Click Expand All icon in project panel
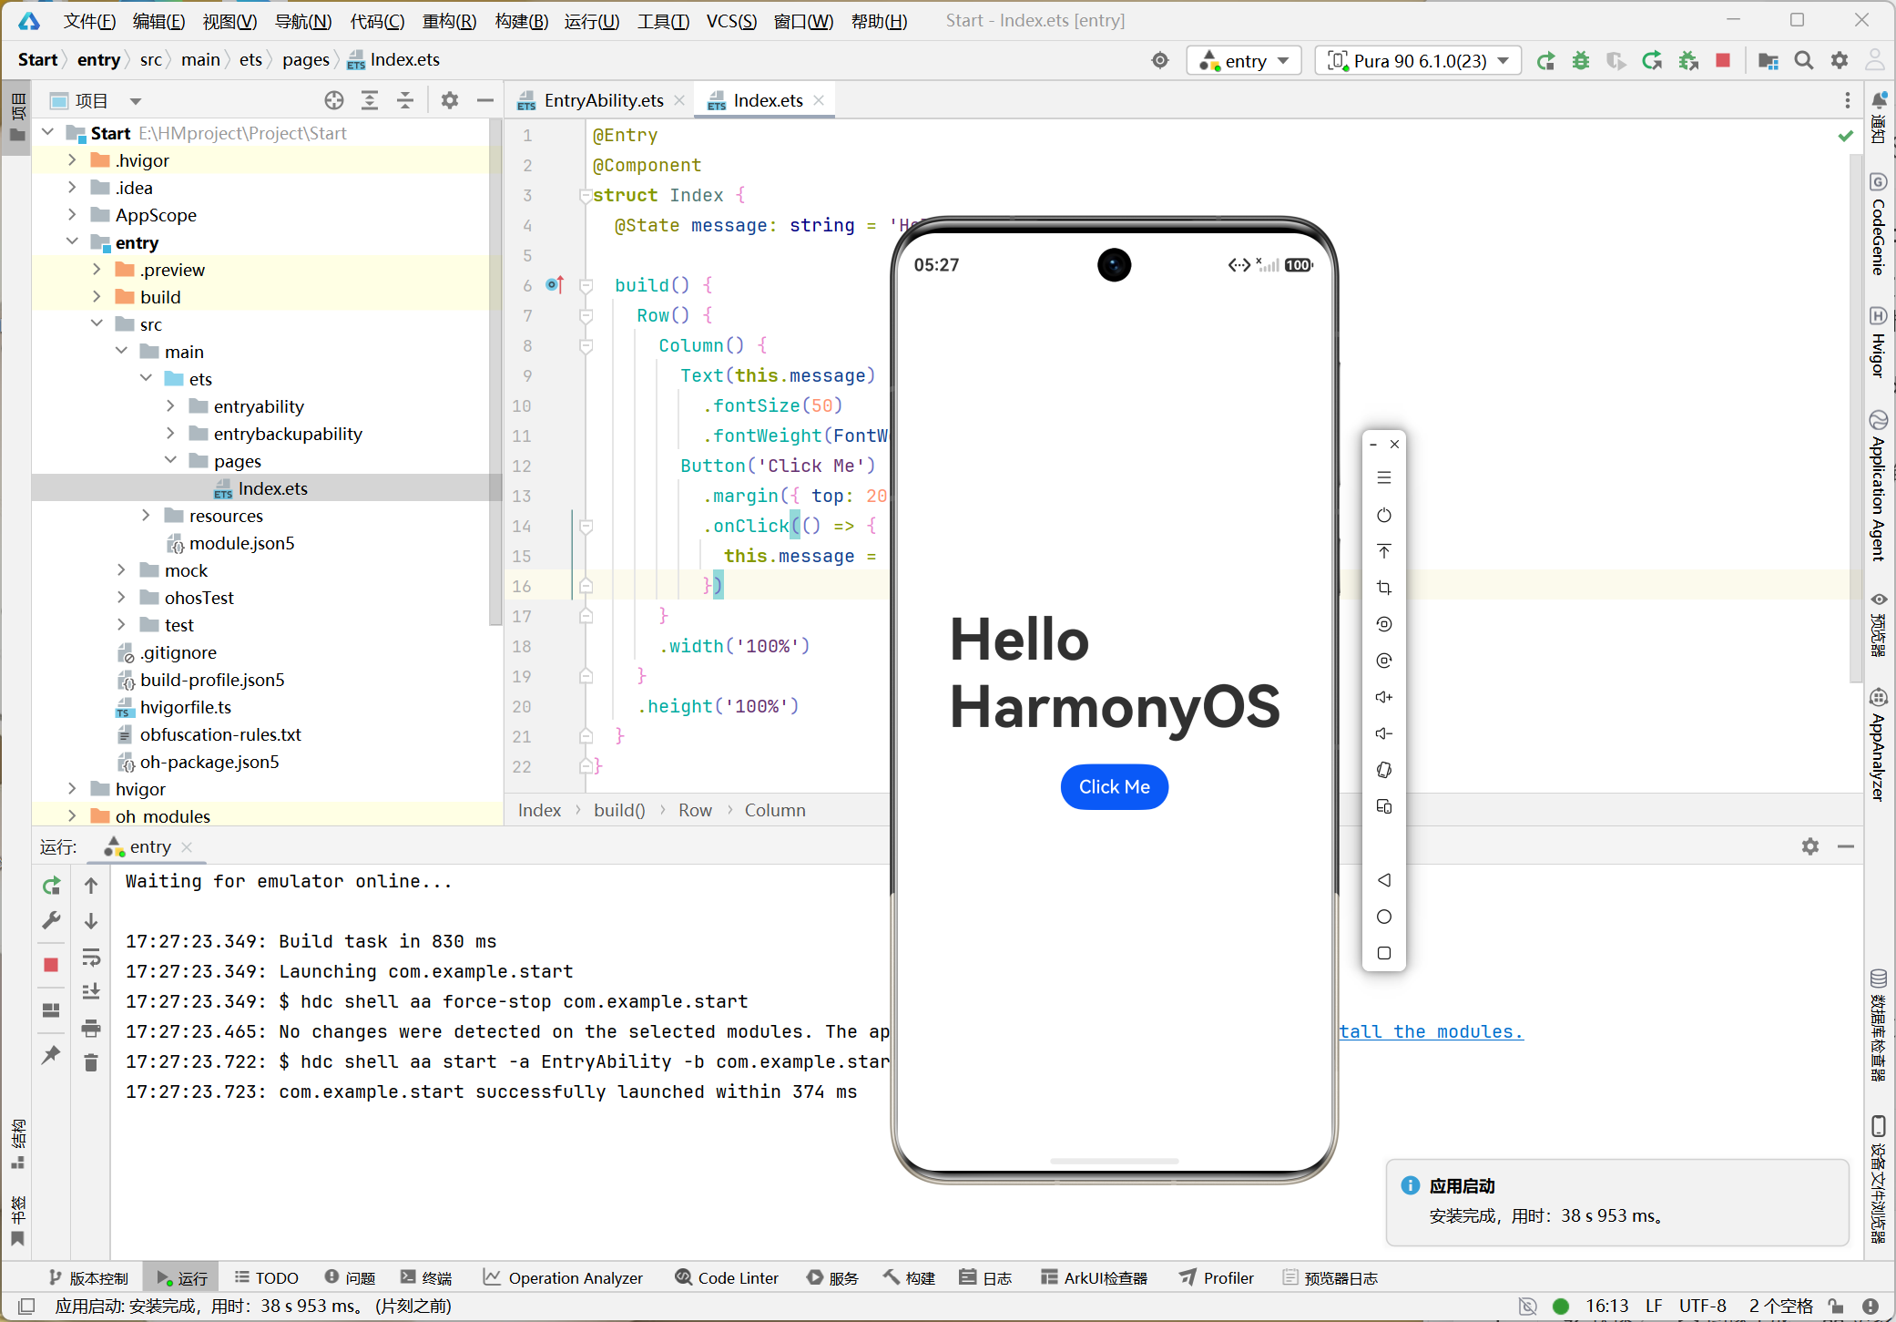1896x1322 pixels. [370, 100]
